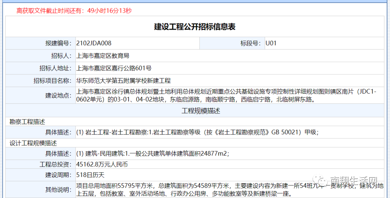Click the 工程总投资 label
This screenshot has height=198, width=390.
point(56,164)
